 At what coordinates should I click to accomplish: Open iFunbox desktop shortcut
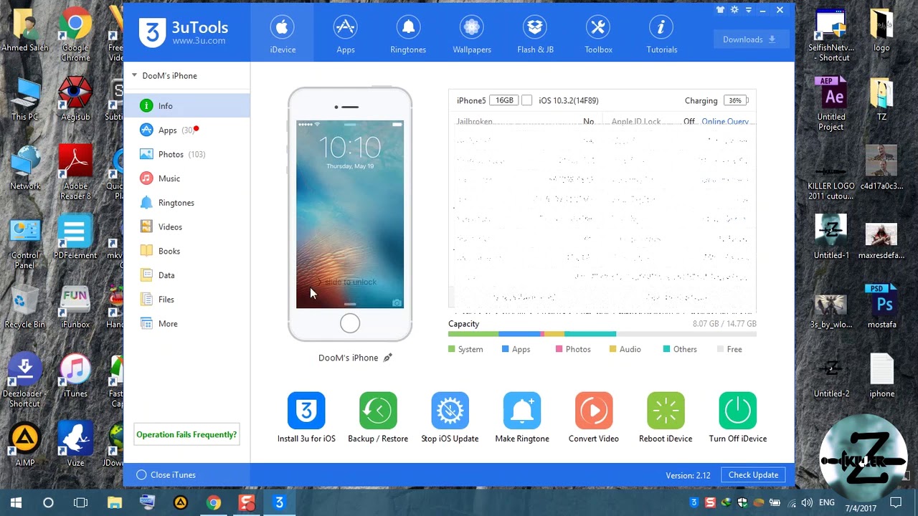click(x=75, y=307)
